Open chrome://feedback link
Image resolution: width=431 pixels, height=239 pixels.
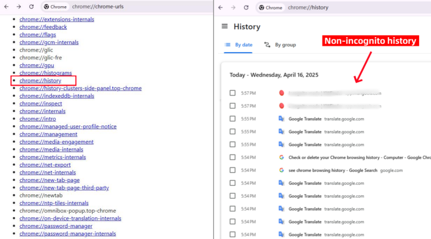coord(43,27)
